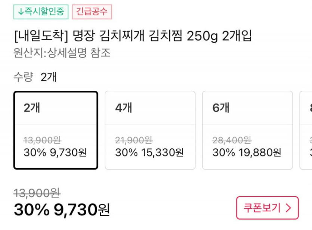The width and height of the screenshot is (312, 230).
Task: Click the selected 2개 value beside 수량
Action: (49, 77)
